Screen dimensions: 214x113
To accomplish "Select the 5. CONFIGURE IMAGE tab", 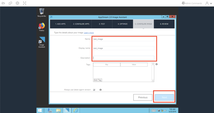I will 143,24.
